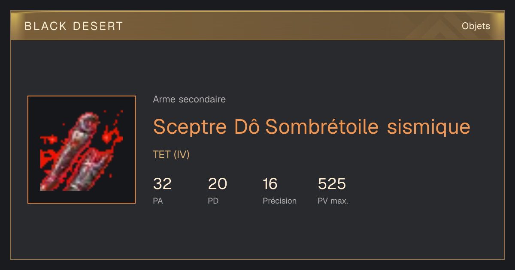
Task: Click the BLACK DESERT header title
Action: [74, 26]
